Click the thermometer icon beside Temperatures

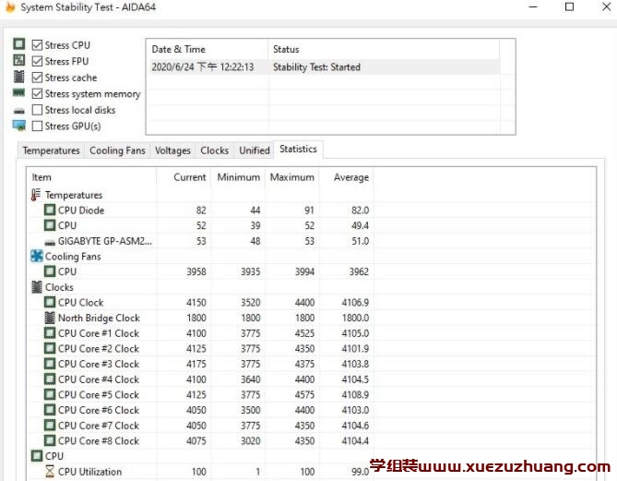36,195
